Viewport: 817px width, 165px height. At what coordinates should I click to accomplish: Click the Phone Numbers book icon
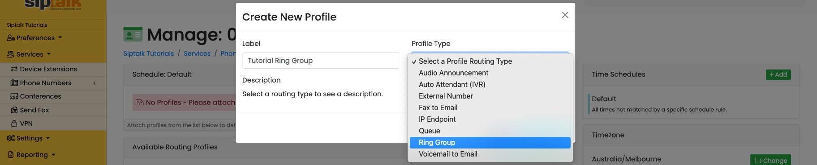coord(14,83)
